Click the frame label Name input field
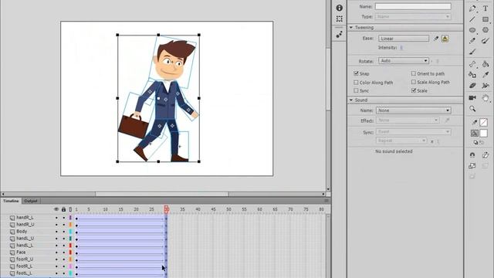Screen dimensions: 494x278 coord(413,6)
